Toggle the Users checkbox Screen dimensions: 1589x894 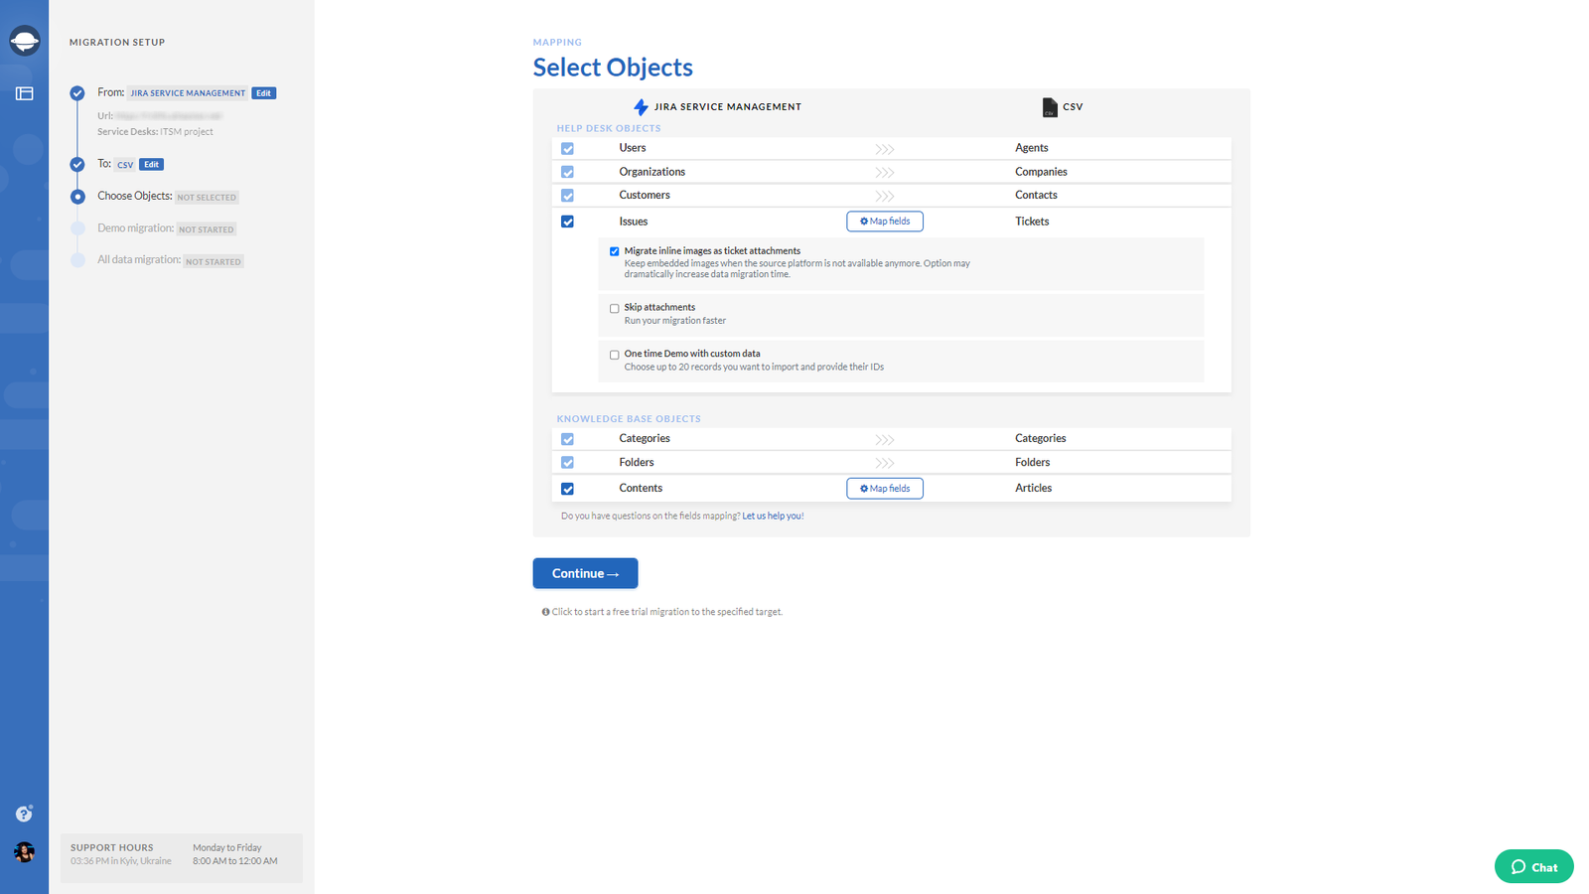point(567,149)
